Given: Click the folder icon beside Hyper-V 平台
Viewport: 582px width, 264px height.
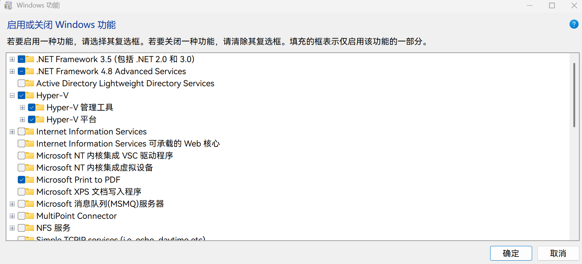Looking at the screenshot, I should [40, 119].
